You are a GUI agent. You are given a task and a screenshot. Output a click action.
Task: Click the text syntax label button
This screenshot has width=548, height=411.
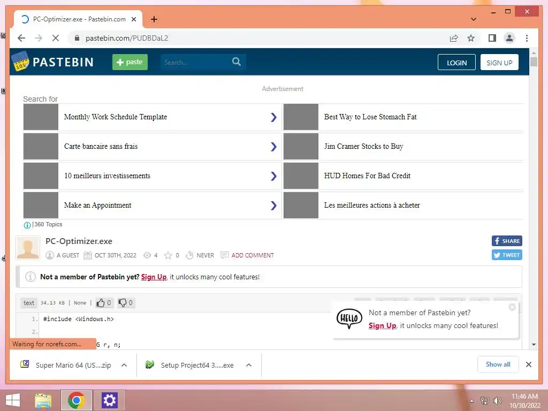29,303
